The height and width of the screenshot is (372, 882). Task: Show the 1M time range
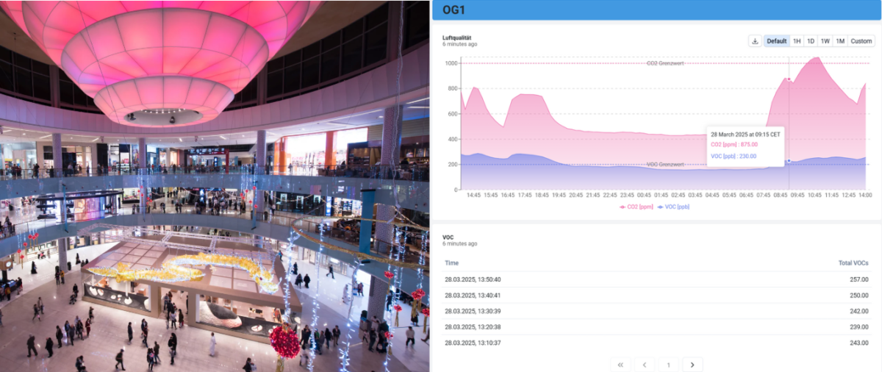[x=840, y=41]
